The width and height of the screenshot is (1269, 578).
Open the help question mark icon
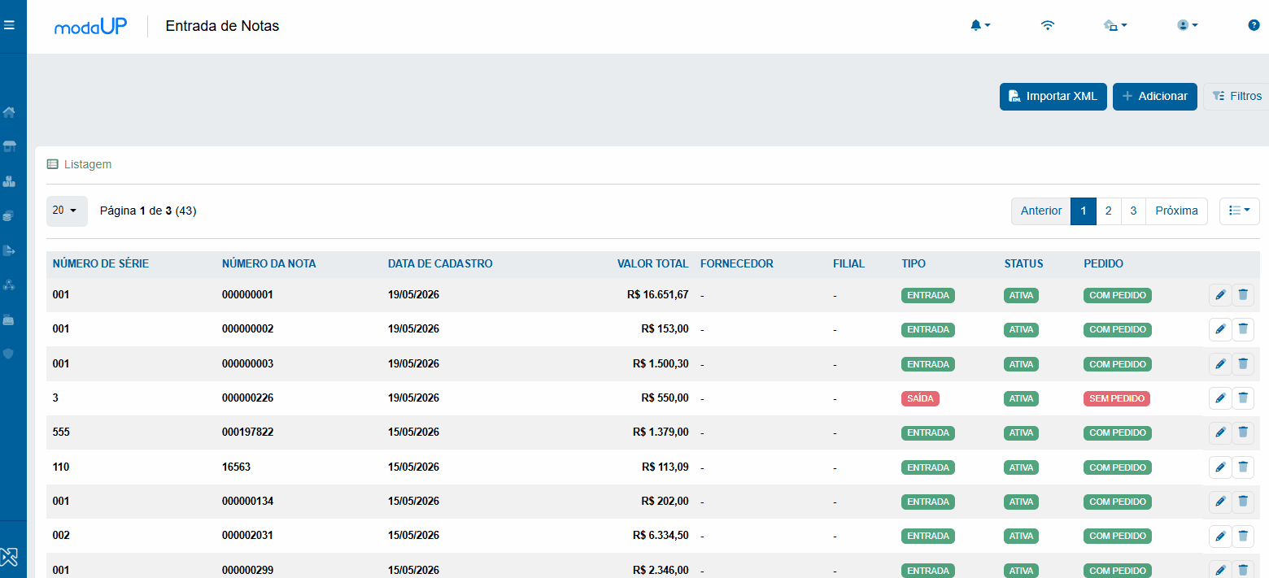1254,25
